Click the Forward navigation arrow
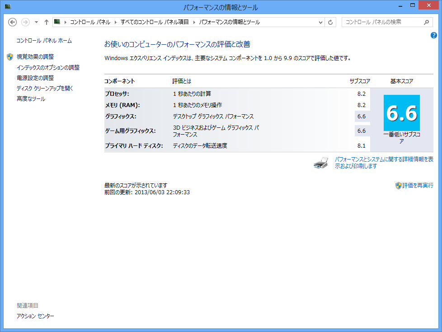Image resolution: width=442 pixels, height=332 pixels. (25, 22)
